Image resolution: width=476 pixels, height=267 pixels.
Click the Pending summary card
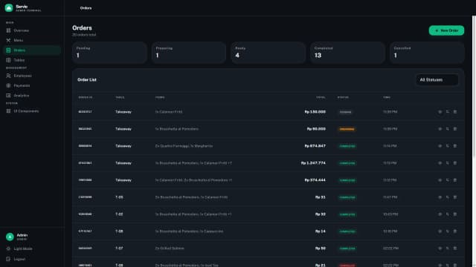tap(109, 53)
